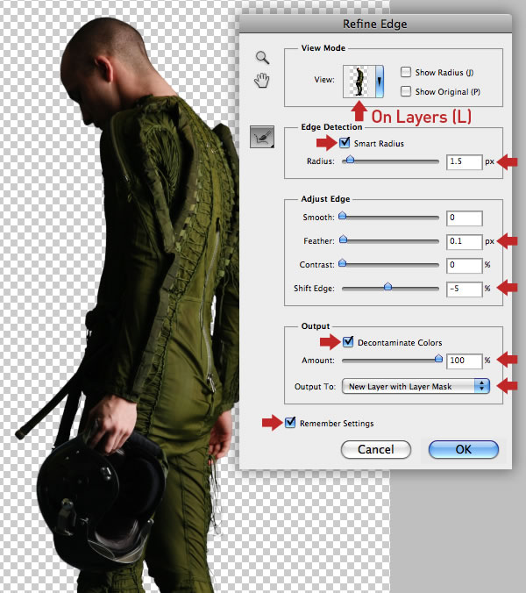This screenshot has width=526, height=593.
Task: Focus the Amount percentage field
Action: point(465,361)
